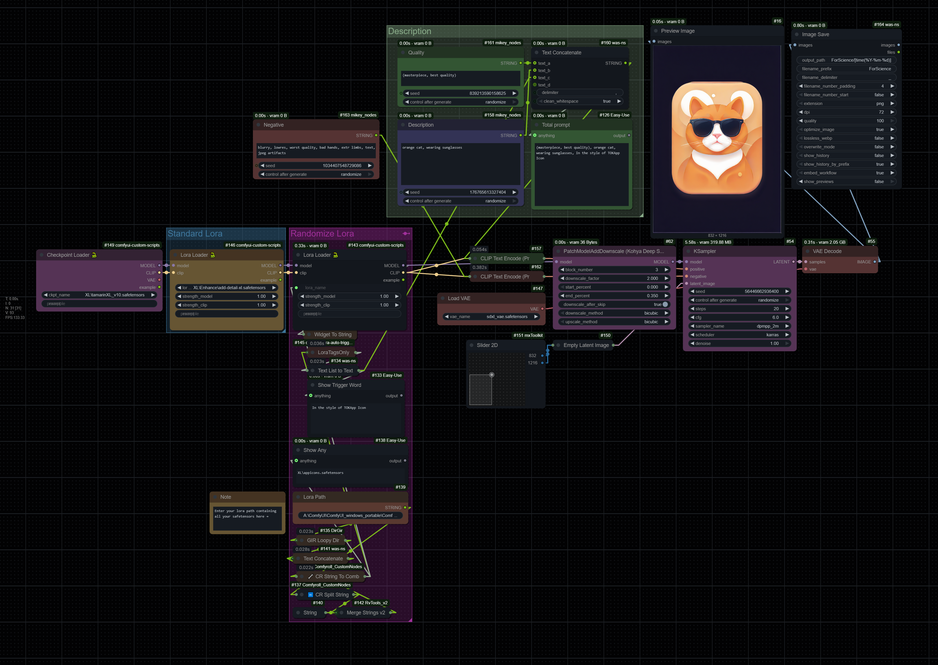Click the Lora Path text field
This screenshot has width=938, height=665.
click(350, 516)
